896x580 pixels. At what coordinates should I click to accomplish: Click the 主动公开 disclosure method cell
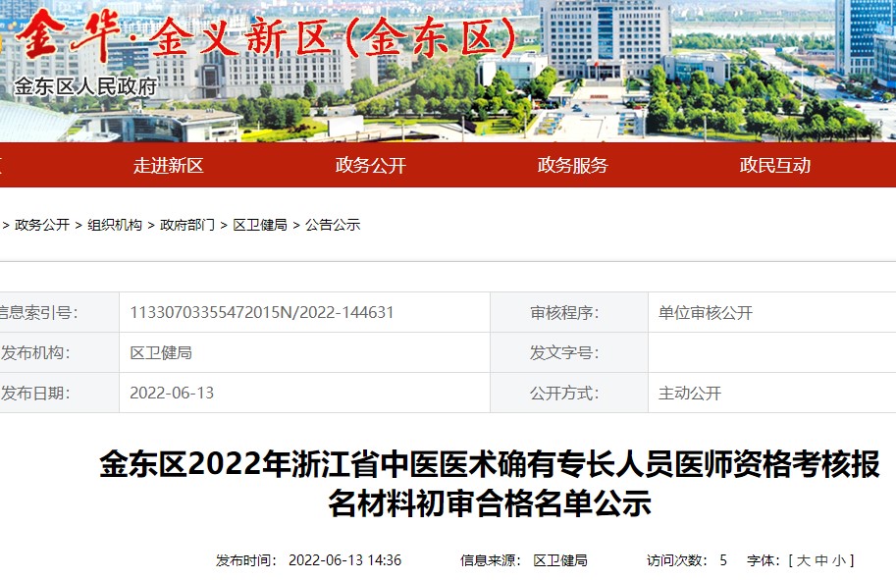pyautogui.click(x=690, y=393)
